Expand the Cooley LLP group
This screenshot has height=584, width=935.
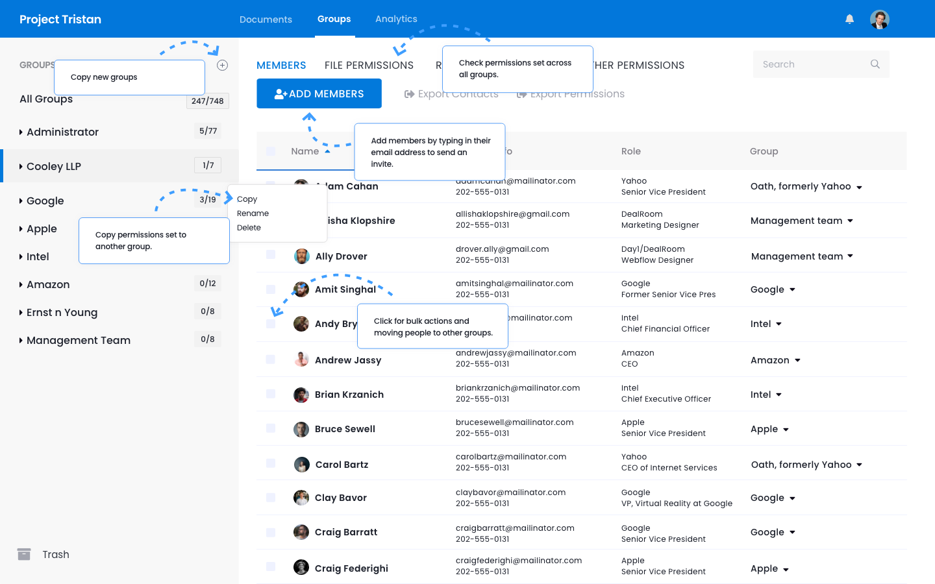(21, 167)
